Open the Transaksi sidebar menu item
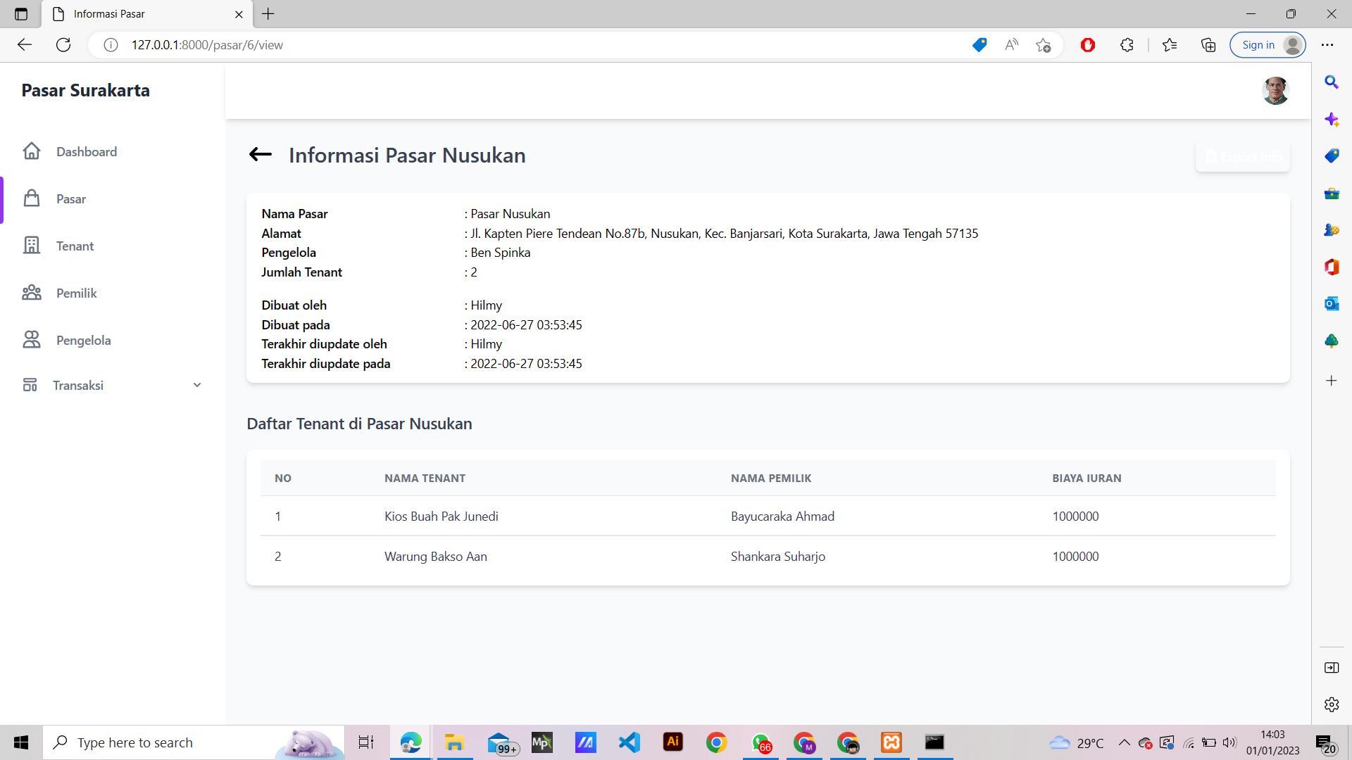This screenshot has height=760, width=1352. pos(78,385)
